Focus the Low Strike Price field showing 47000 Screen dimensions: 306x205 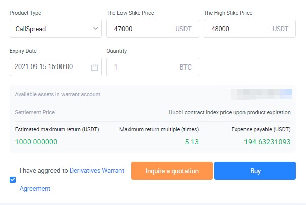tap(139, 29)
